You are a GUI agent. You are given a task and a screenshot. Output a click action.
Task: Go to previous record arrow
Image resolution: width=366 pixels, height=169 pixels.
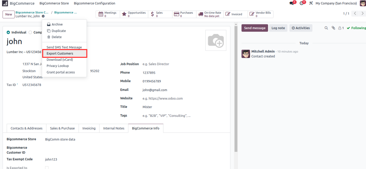click(x=355, y=14)
